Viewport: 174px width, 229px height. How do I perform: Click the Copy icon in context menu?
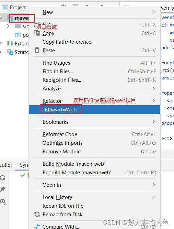tap(37, 33)
